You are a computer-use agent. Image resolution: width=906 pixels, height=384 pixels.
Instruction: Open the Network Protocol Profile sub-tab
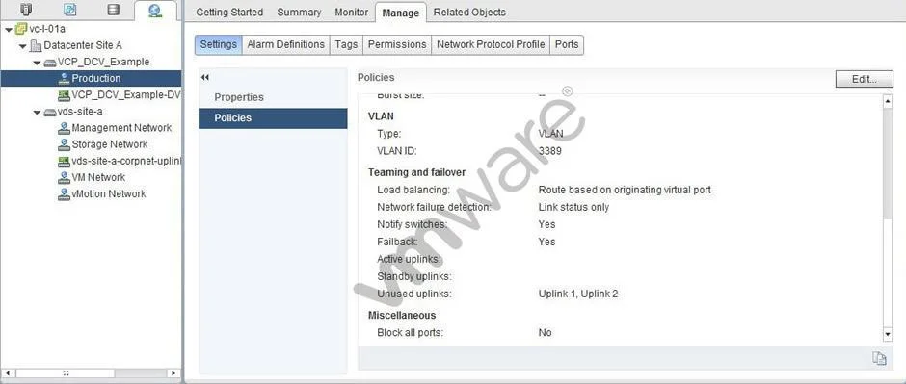click(491, 44)
